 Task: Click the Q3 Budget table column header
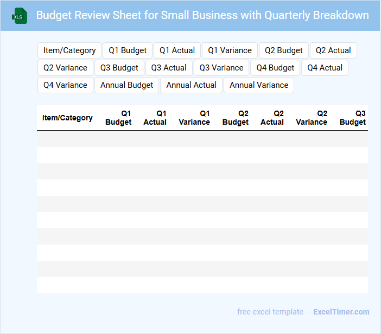click(x=353, y=118)
